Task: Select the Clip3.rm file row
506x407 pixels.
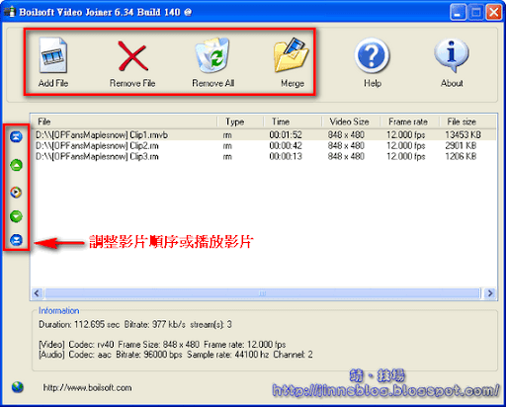Action: pos(263,156)
